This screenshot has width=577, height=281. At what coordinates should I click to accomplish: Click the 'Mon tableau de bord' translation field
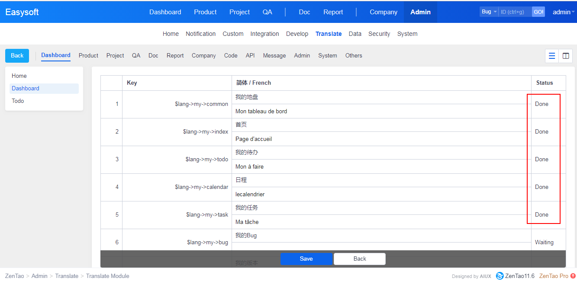click(x=381, y=111)
